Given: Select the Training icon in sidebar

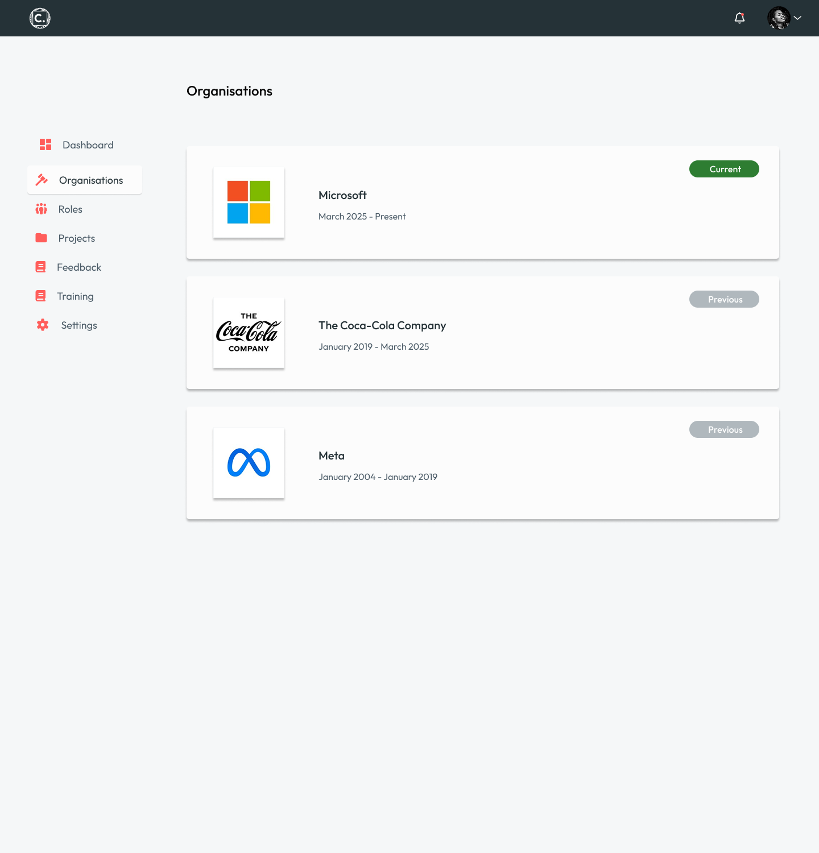Looking at the screenshot, I should [x=41, y=296].
